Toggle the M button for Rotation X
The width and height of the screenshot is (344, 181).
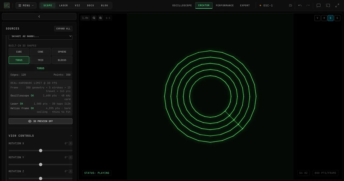coord(70,143)
